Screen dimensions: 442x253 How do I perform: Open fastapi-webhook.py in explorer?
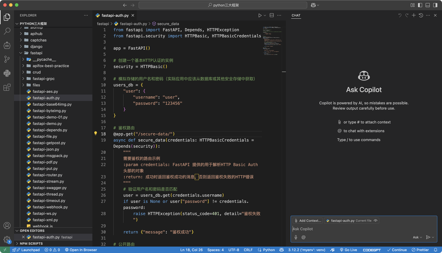[x=53, y=207]
